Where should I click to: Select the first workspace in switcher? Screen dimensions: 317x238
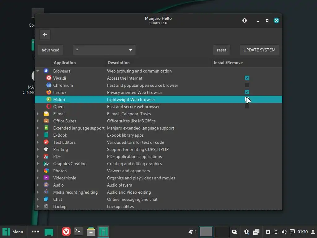coord(206,232)
